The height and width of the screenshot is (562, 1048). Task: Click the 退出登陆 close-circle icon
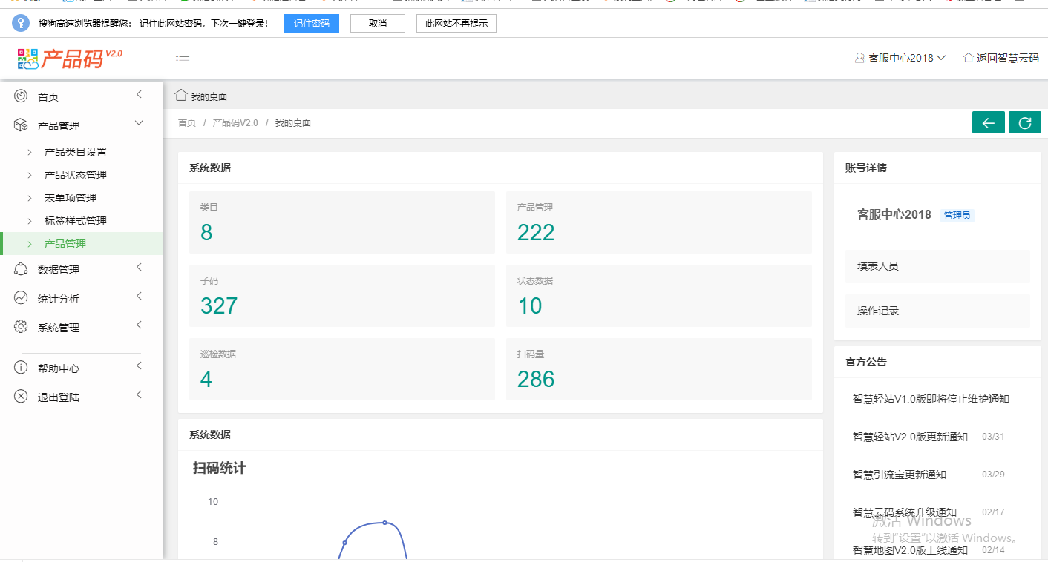(21, 397)
